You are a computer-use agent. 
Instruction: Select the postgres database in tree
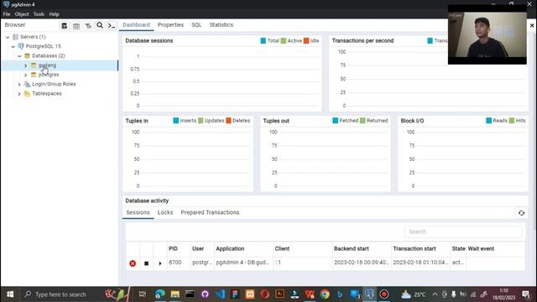[49, 75]
